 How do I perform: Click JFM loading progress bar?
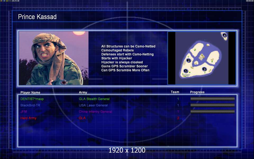212,111
